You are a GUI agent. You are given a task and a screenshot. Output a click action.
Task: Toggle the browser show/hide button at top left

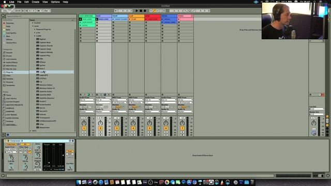pos(3,16)
